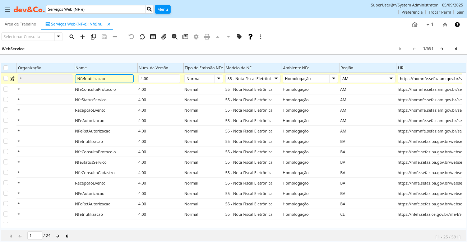Tick the checkbox for NfeConsultaProtocolo AM row

(6, 89)
